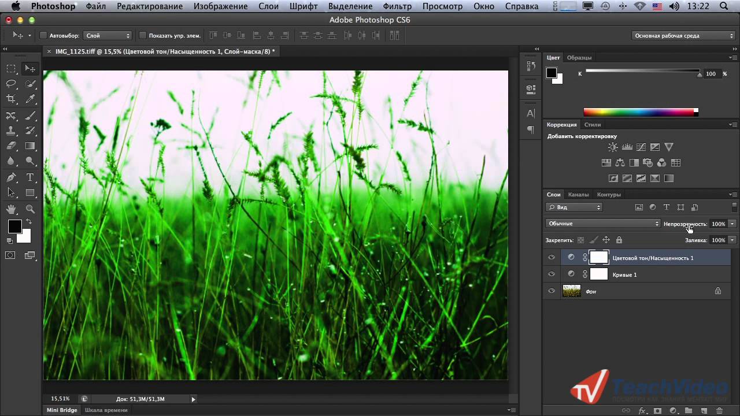740x416 pixels.
Task: Select the Horizontal Type tool
Action: [x=30, y=177]
